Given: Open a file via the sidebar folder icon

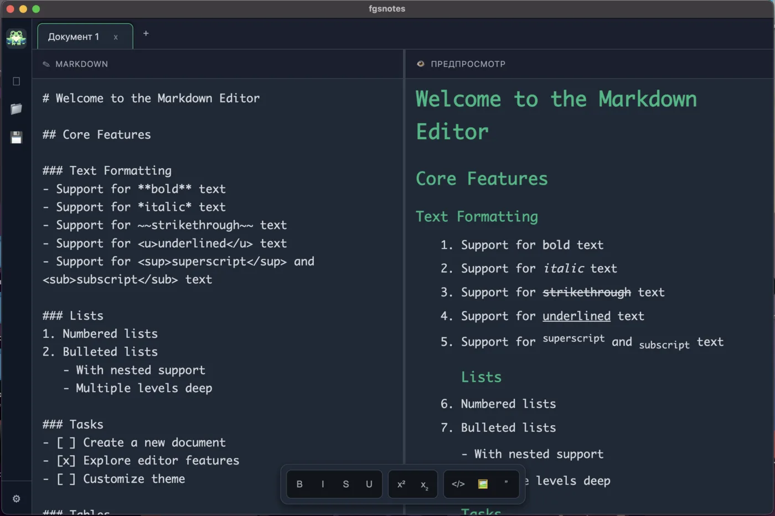Looking at the screenshot, I should tap(16, 109).
